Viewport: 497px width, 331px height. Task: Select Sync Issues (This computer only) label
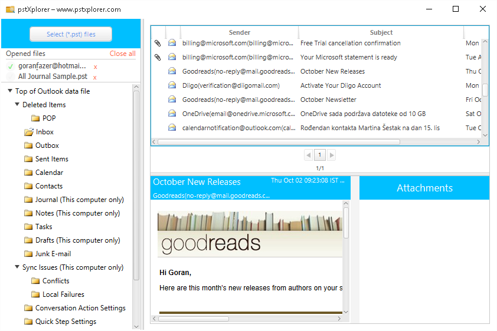tap(73, 267)
